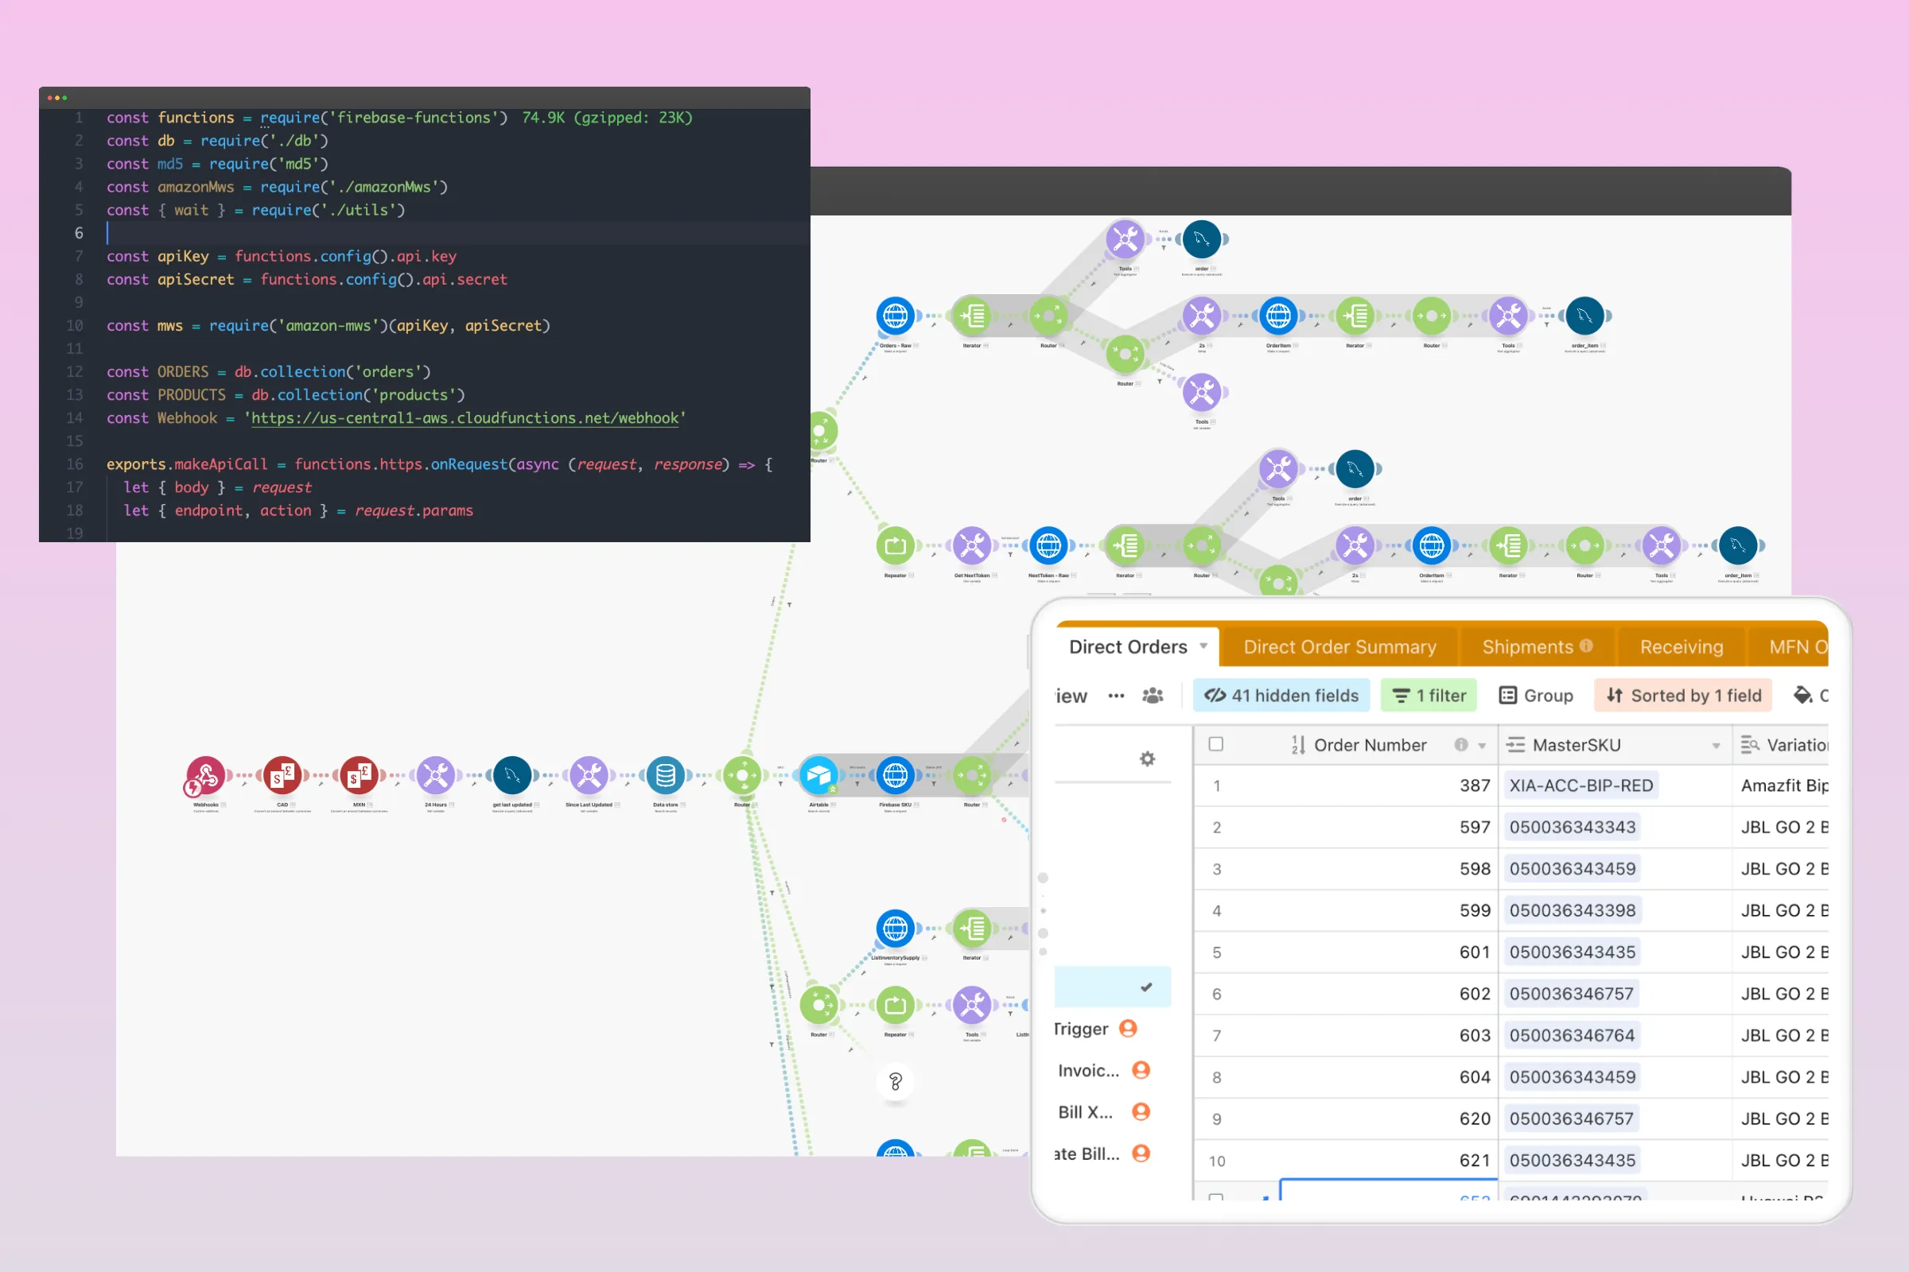Viewport: 1909px width, 1272px height.
Task: Check the select-all rows header checkbox
Action: [1216, 744]
